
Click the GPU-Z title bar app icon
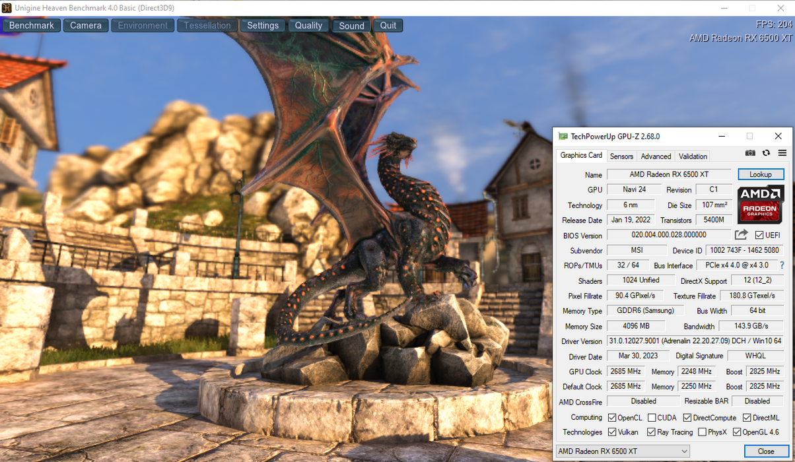click(x=563, y=137)
